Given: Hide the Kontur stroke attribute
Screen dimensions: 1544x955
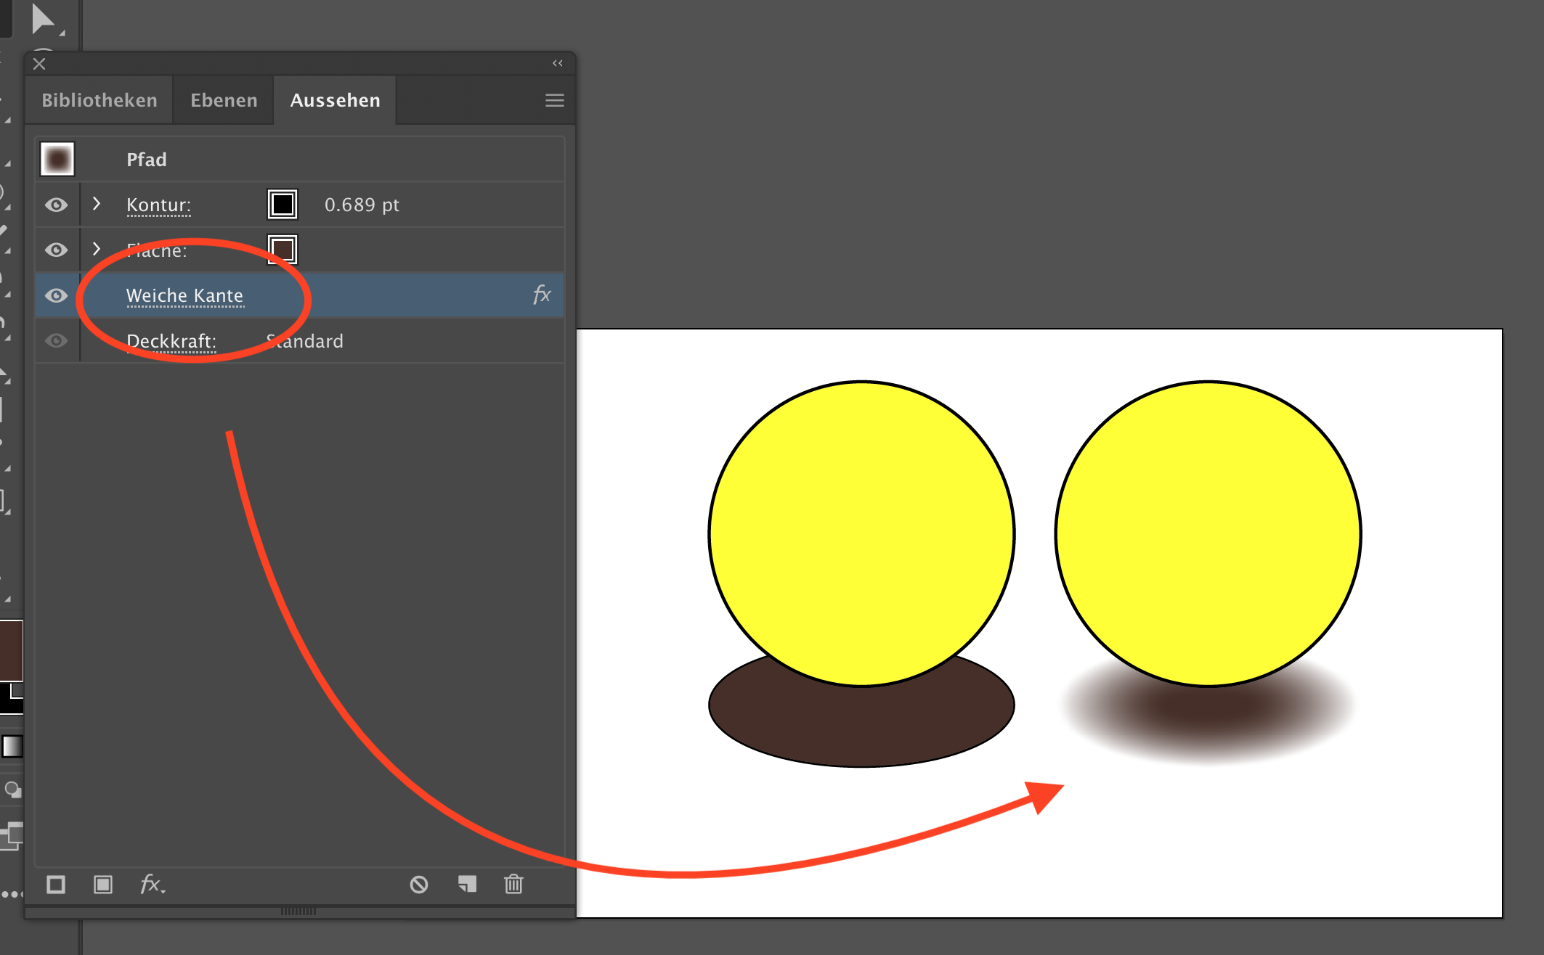Looking at the screenshot, I should tap(57, 205).
